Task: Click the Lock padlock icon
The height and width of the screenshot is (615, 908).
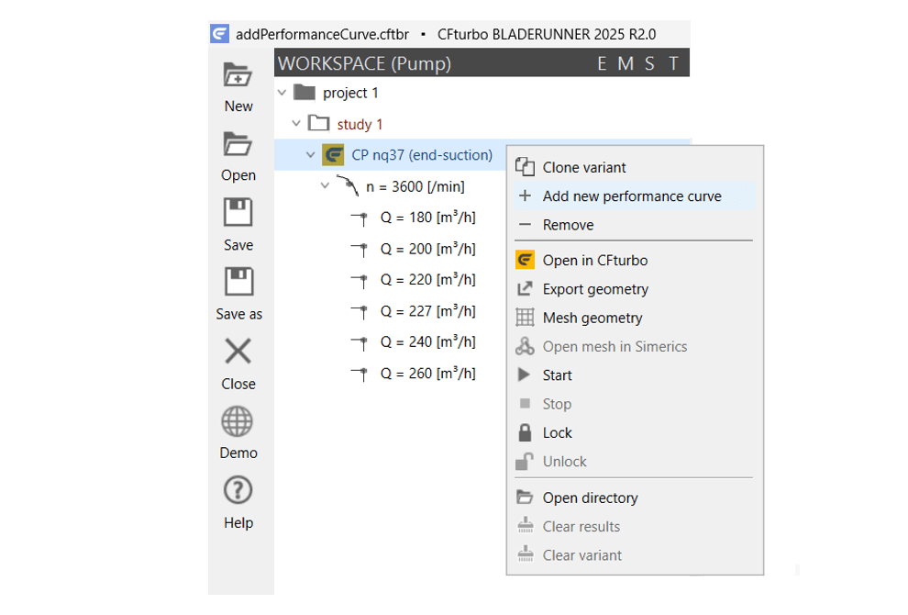Action: coord(525,432)
